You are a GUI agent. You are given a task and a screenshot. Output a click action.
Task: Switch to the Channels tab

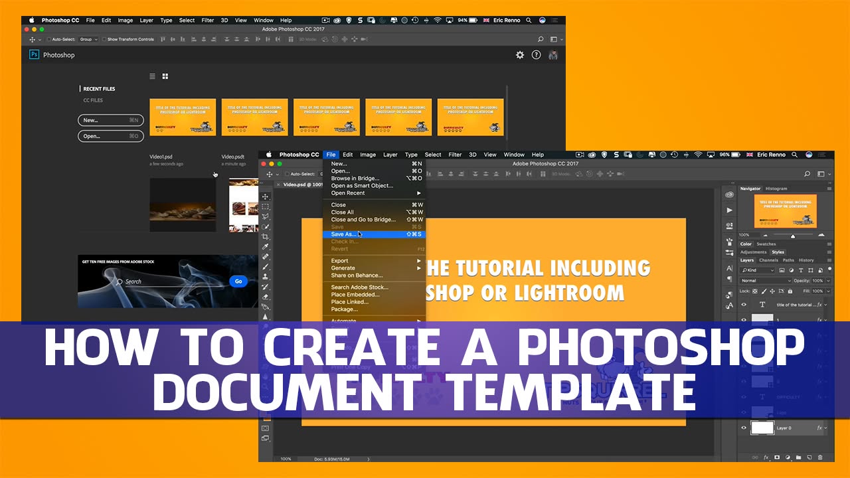(x=768, y=260)
